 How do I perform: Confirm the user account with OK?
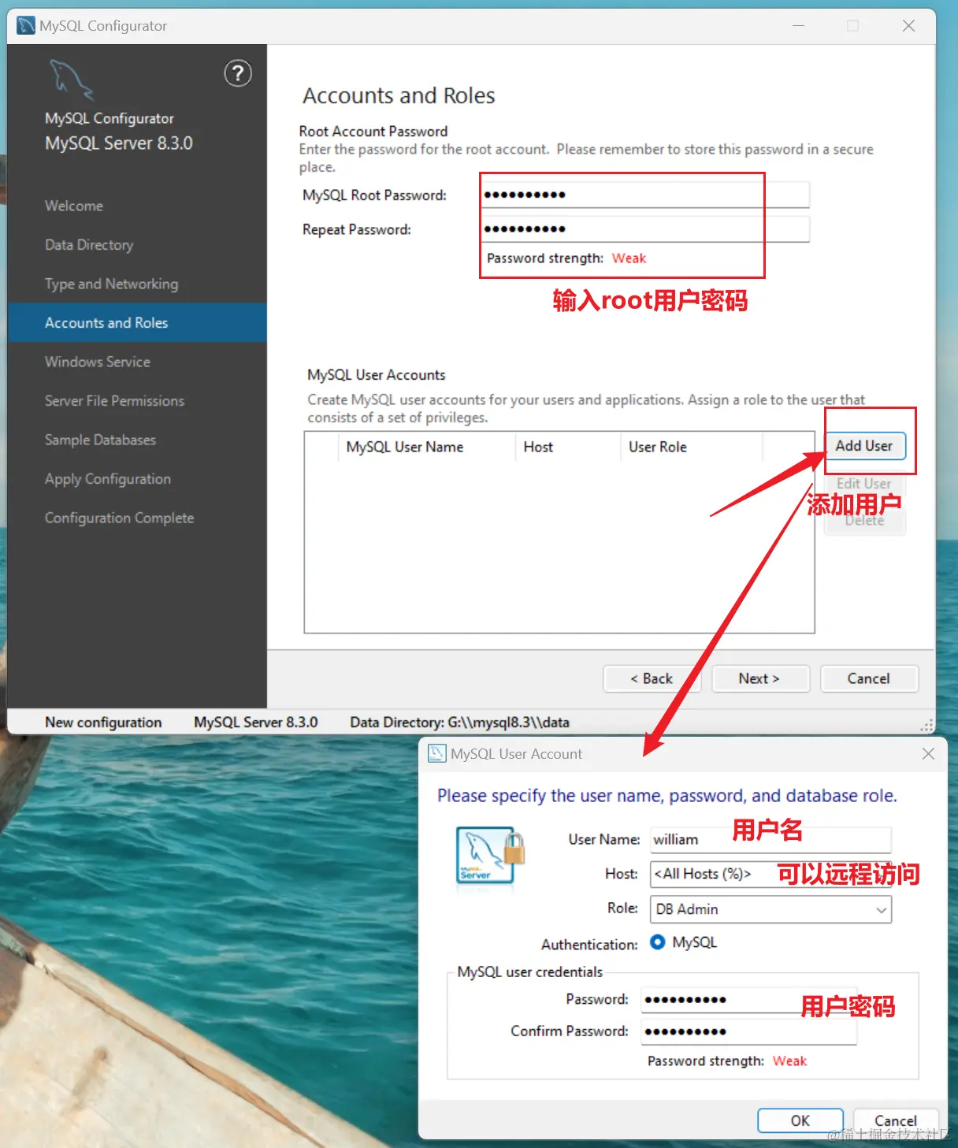[800, 1120]
